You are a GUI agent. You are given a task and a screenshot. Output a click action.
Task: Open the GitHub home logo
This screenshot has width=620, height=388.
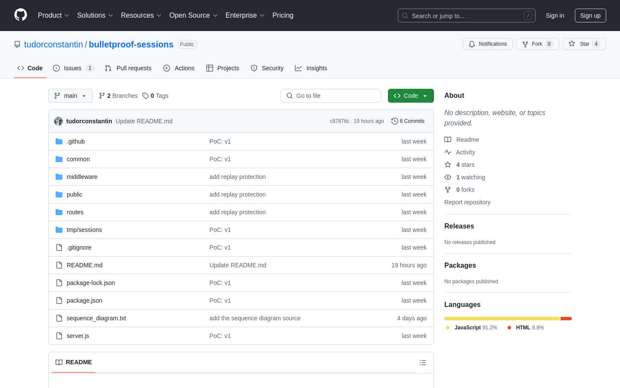pyautogui.click(x=21, y=15)
